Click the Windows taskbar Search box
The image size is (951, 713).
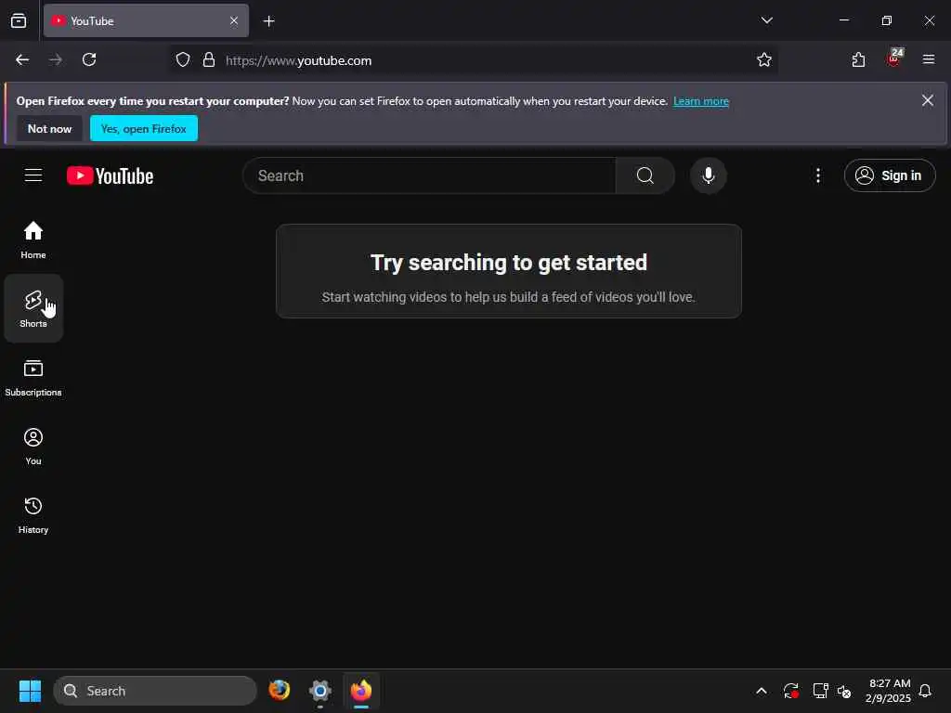tap(155, 691)
